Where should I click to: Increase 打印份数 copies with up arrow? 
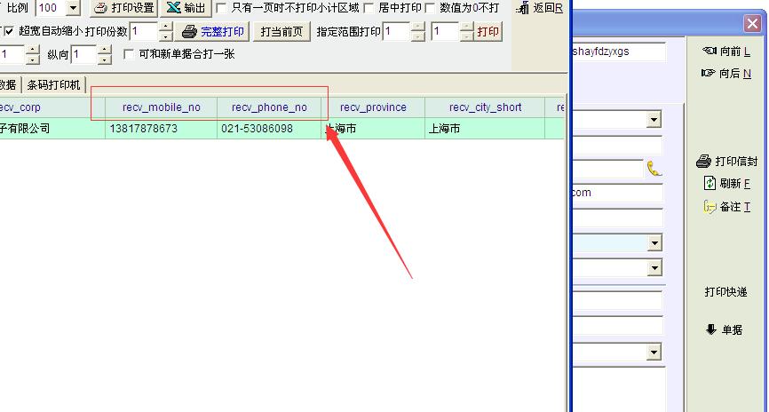pyautogui.click(x=165, y=27)
